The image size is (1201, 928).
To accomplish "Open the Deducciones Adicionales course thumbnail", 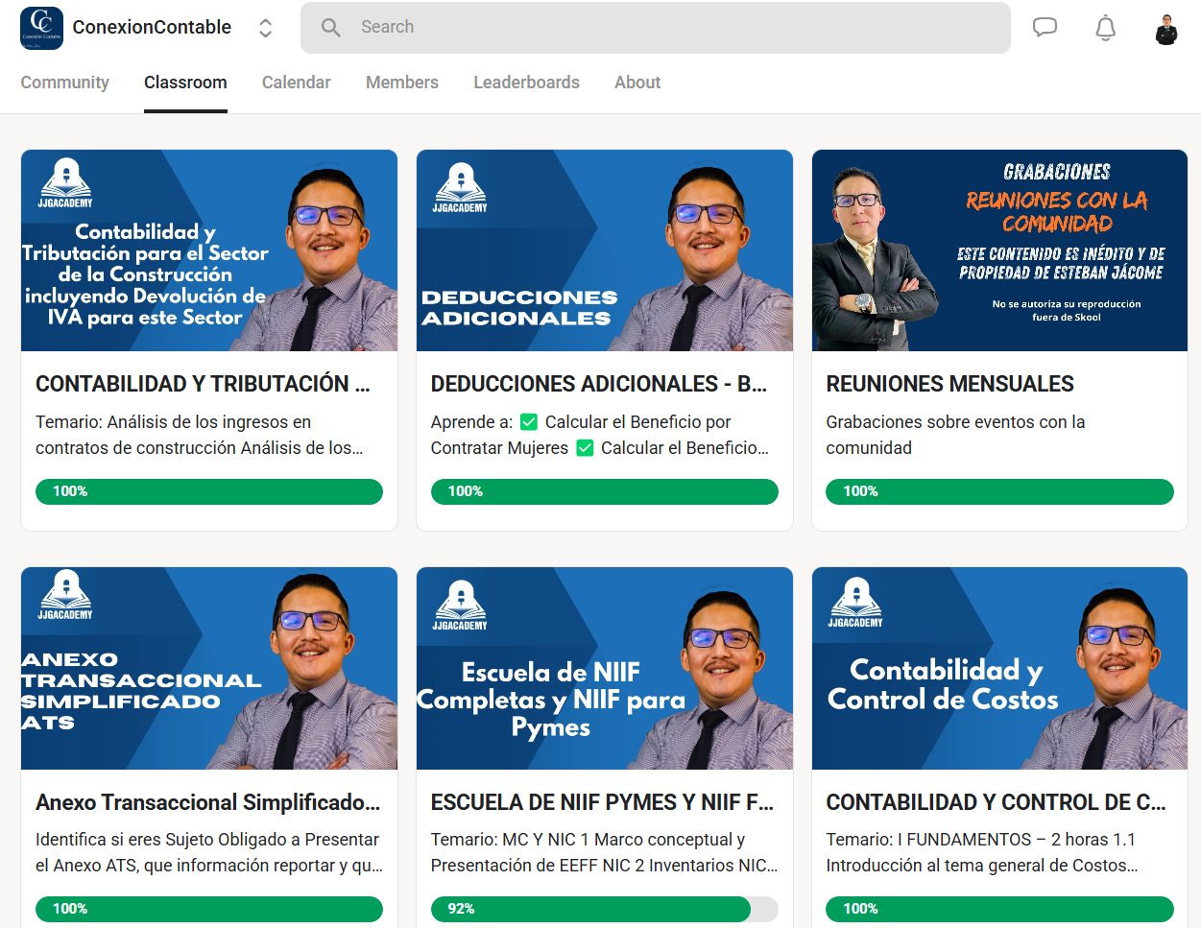I will tap(605, 250).
